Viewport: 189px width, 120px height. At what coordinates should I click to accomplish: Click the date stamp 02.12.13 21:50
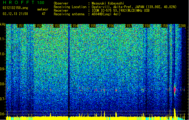(15, 14)
